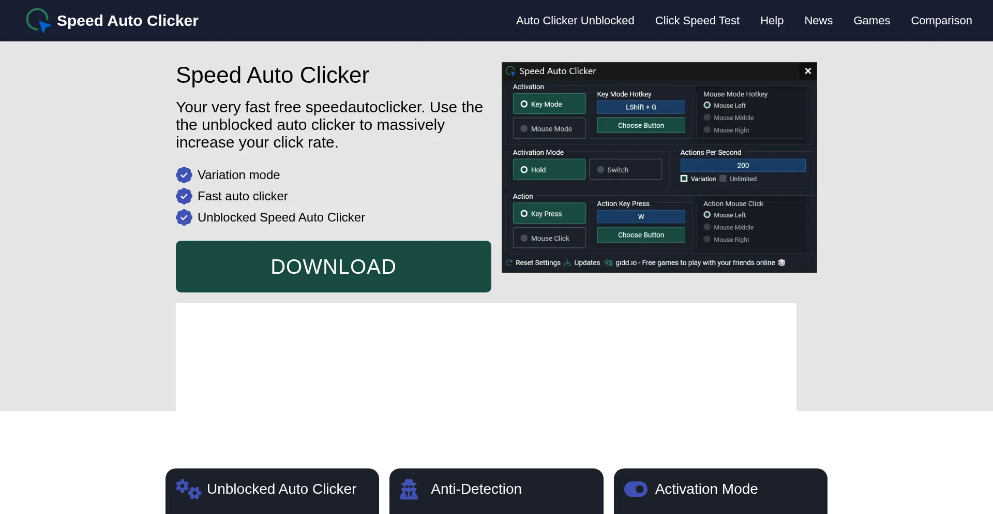The height and width of the screenshot is (514, 993).
Task: Enable the Variation checkbox
Action: [x=684, y=179]
